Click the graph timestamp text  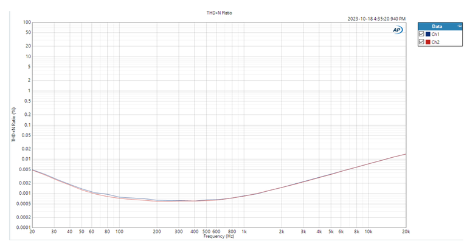click(376, 19)
